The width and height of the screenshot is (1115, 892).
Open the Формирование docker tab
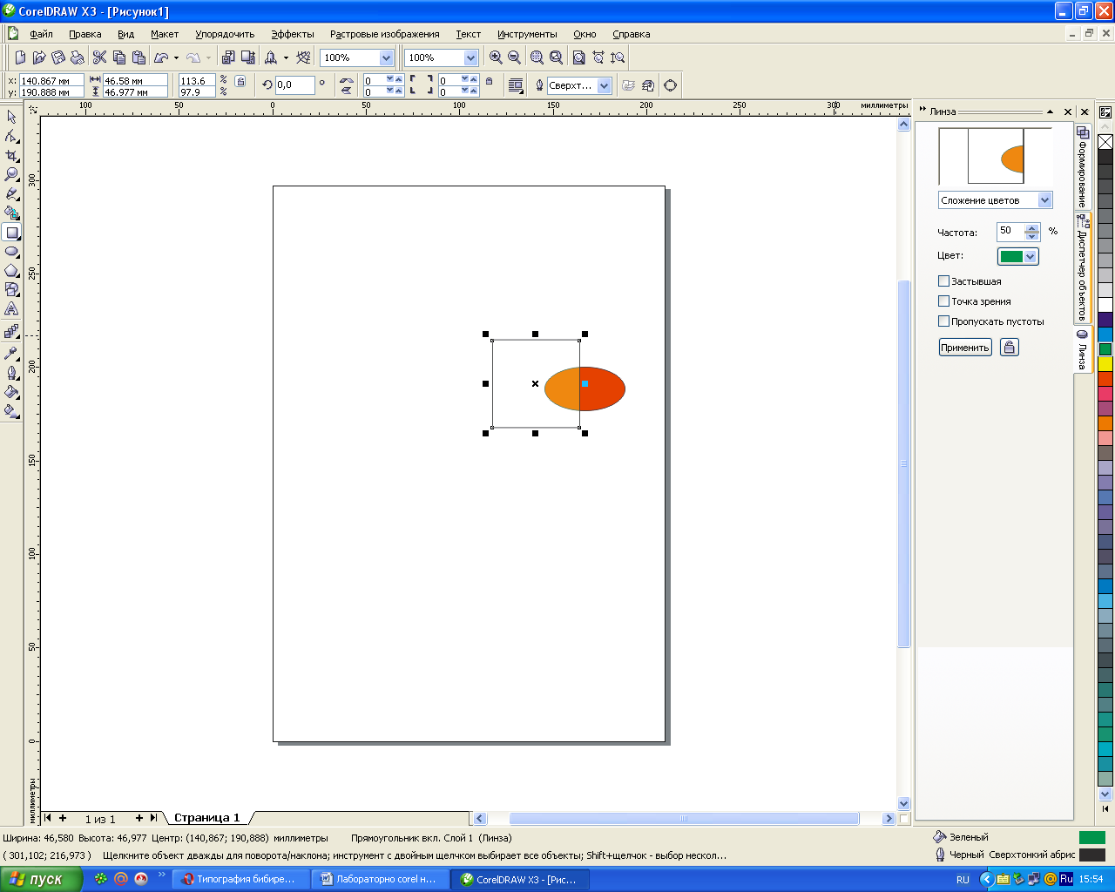pyautogui.click(x=1083, y=166)
